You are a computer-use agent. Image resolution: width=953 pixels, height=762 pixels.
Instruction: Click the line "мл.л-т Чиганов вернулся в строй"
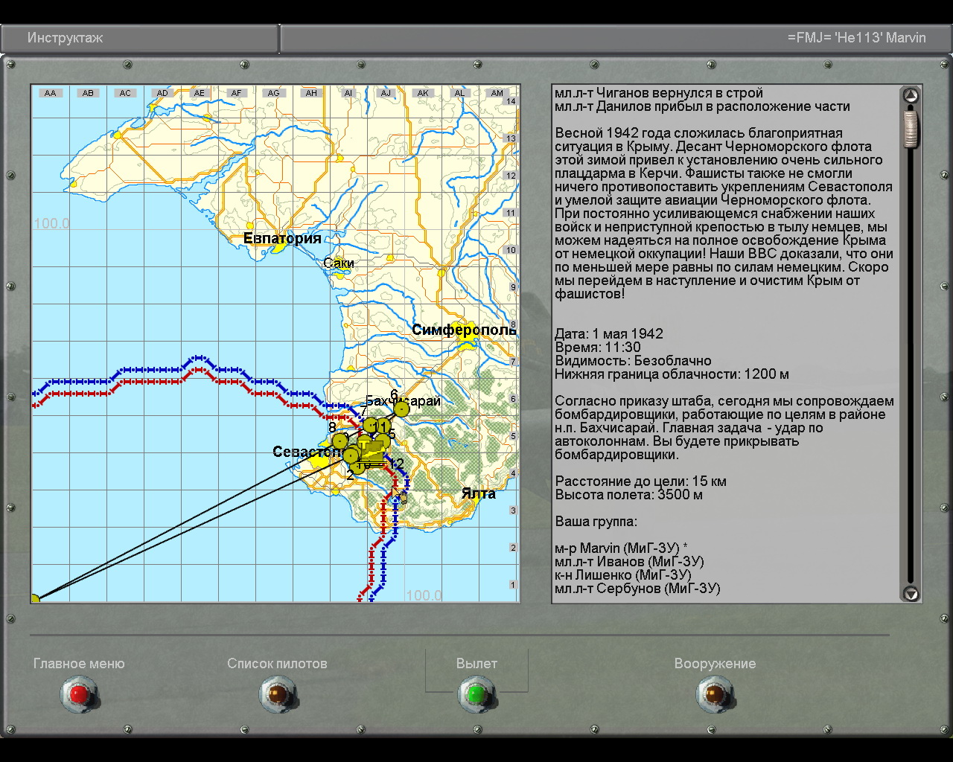click(659, 93)
